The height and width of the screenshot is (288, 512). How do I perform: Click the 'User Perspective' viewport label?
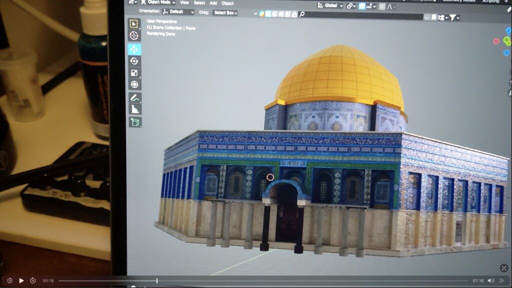(161, 21)
